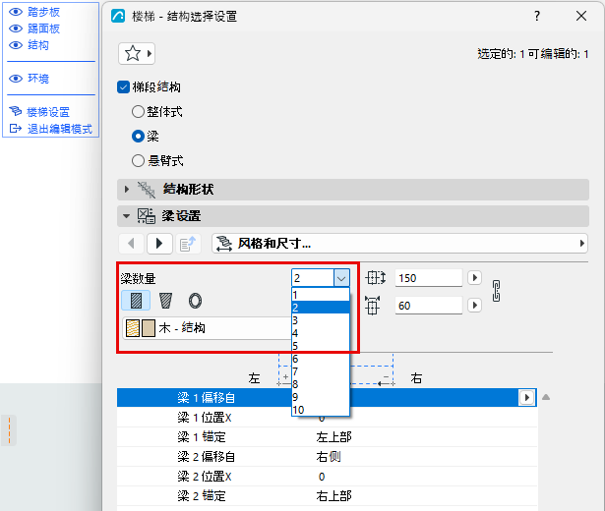Image resolution: width=605 pixels, height=511 pixels.
Task: Toggle the 梁数量 dropdown arrow
Action: (341, 278)
